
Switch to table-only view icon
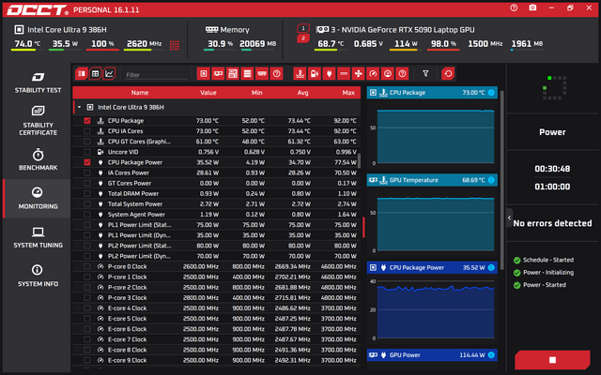(x=95, y=73)
